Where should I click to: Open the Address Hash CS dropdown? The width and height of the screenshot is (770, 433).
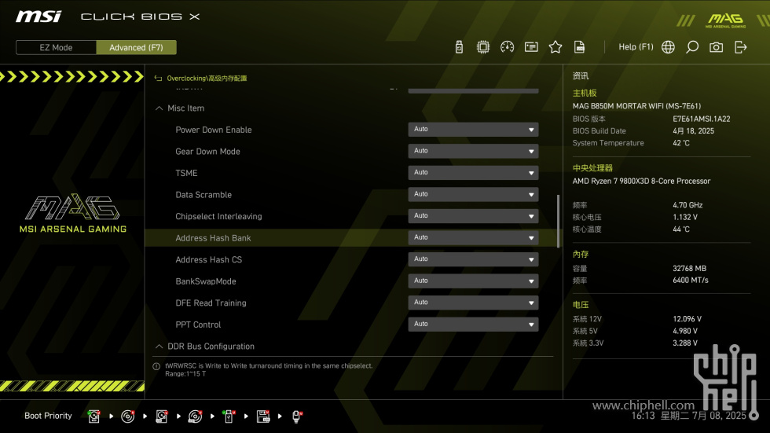473,259
